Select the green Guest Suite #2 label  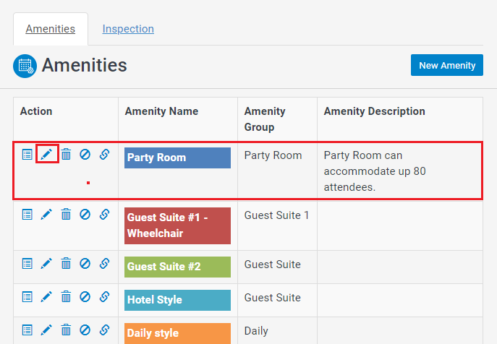(177, 267)
